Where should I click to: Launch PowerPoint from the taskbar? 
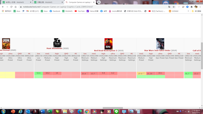[13, 111]
